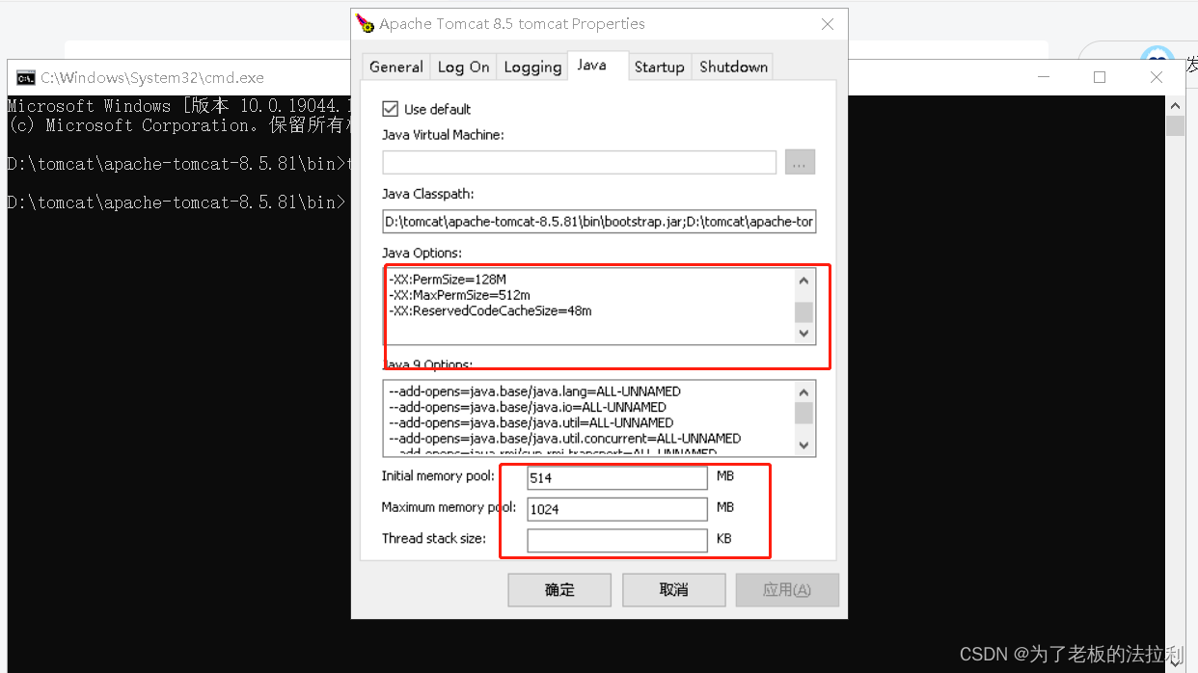Click the Java Options scrollbar thumb
1198x673 pixels.
coord(804,312)
